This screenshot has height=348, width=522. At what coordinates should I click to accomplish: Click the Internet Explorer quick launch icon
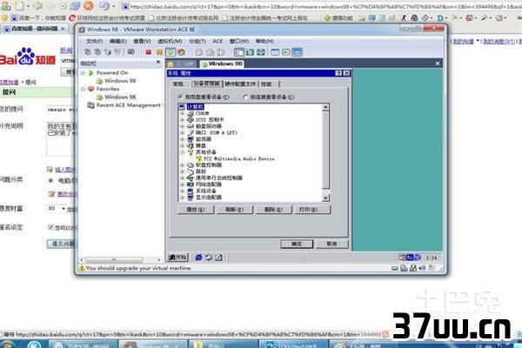pyautogui.click(x=198, y=258)
